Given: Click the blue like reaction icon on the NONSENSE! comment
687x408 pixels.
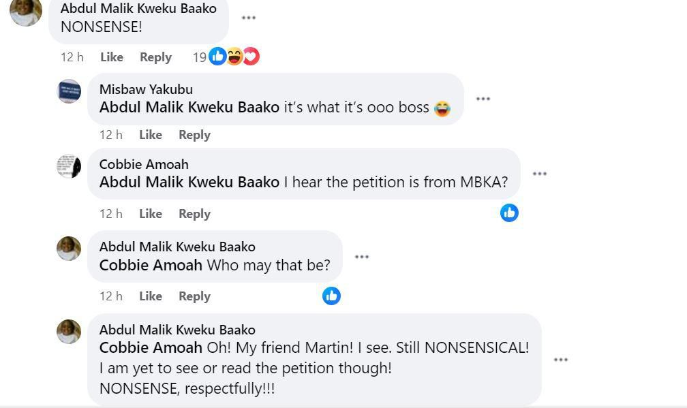Looking at the screenshot, I should (x=217, y=57).
